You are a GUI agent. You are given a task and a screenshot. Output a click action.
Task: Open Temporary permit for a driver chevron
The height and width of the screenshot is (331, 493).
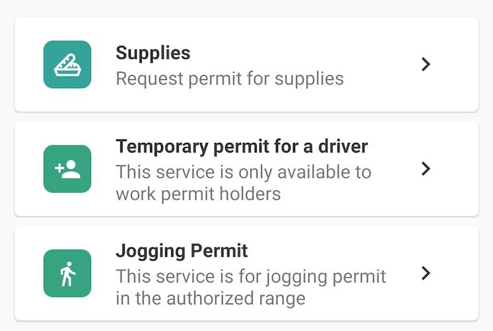(426, 169)
